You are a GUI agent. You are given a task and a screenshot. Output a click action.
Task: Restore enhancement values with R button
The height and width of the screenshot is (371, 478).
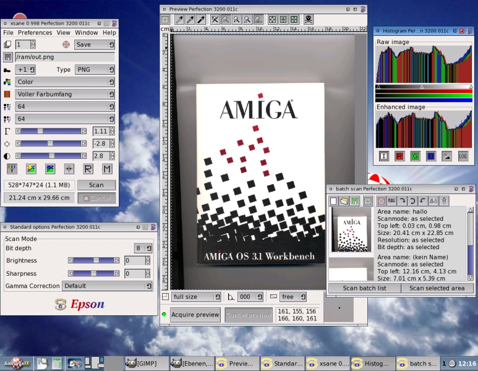click(x=88, y=169)
